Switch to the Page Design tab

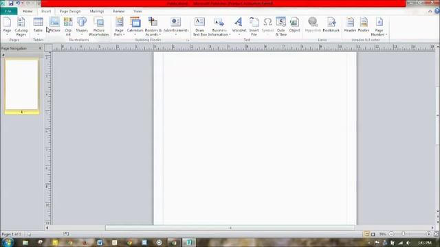pos(70,11)
